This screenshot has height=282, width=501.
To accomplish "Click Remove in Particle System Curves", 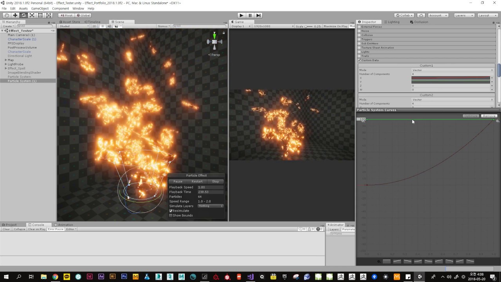I will (489, 116).
